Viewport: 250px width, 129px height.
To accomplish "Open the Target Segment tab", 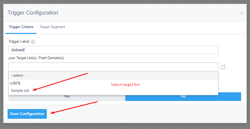I will pyautogui.click(x=52, y=27).
